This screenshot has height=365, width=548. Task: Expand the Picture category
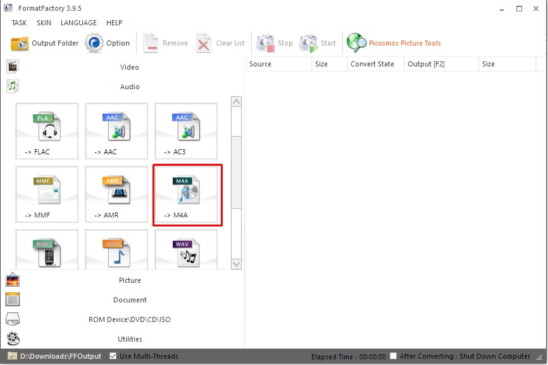[x=130, y=280]
